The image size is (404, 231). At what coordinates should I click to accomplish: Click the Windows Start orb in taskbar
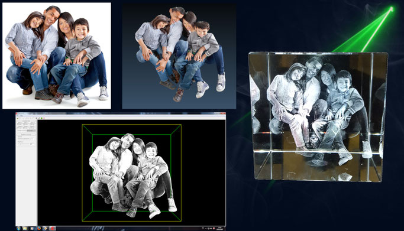click(18, 229)
